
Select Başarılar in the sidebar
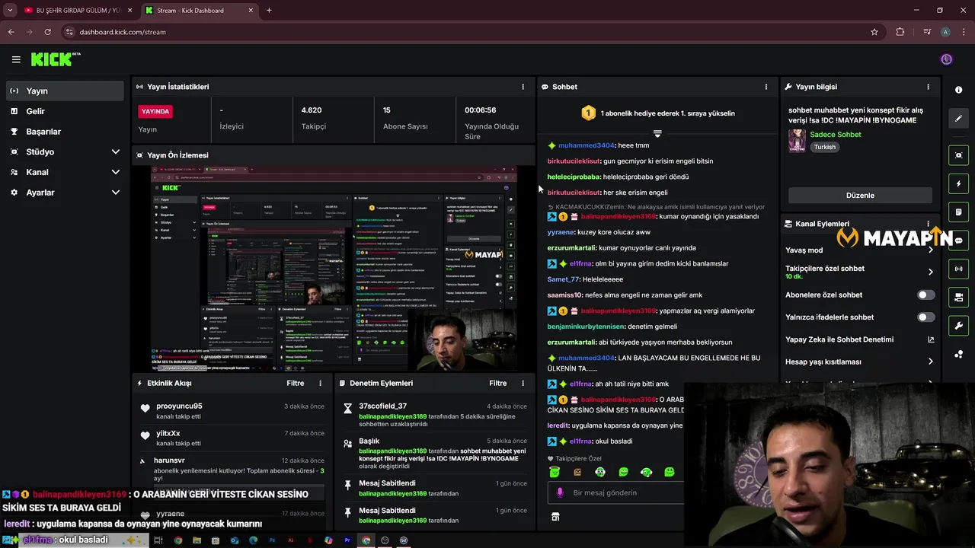tap(64, 132)
